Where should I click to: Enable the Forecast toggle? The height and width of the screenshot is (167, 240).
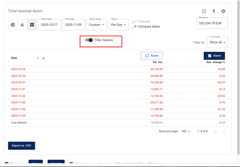[134, 22]
